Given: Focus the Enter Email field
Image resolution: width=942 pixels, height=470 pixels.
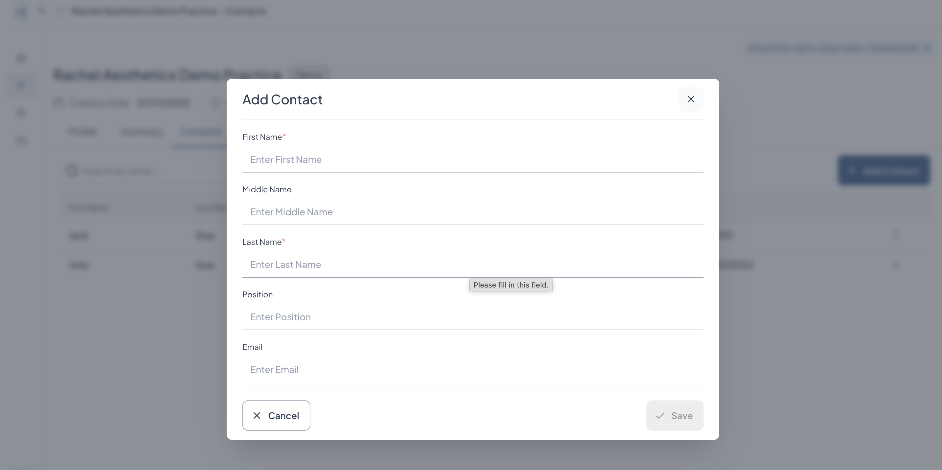Looking at the screenshot, I should pos(472,370).
